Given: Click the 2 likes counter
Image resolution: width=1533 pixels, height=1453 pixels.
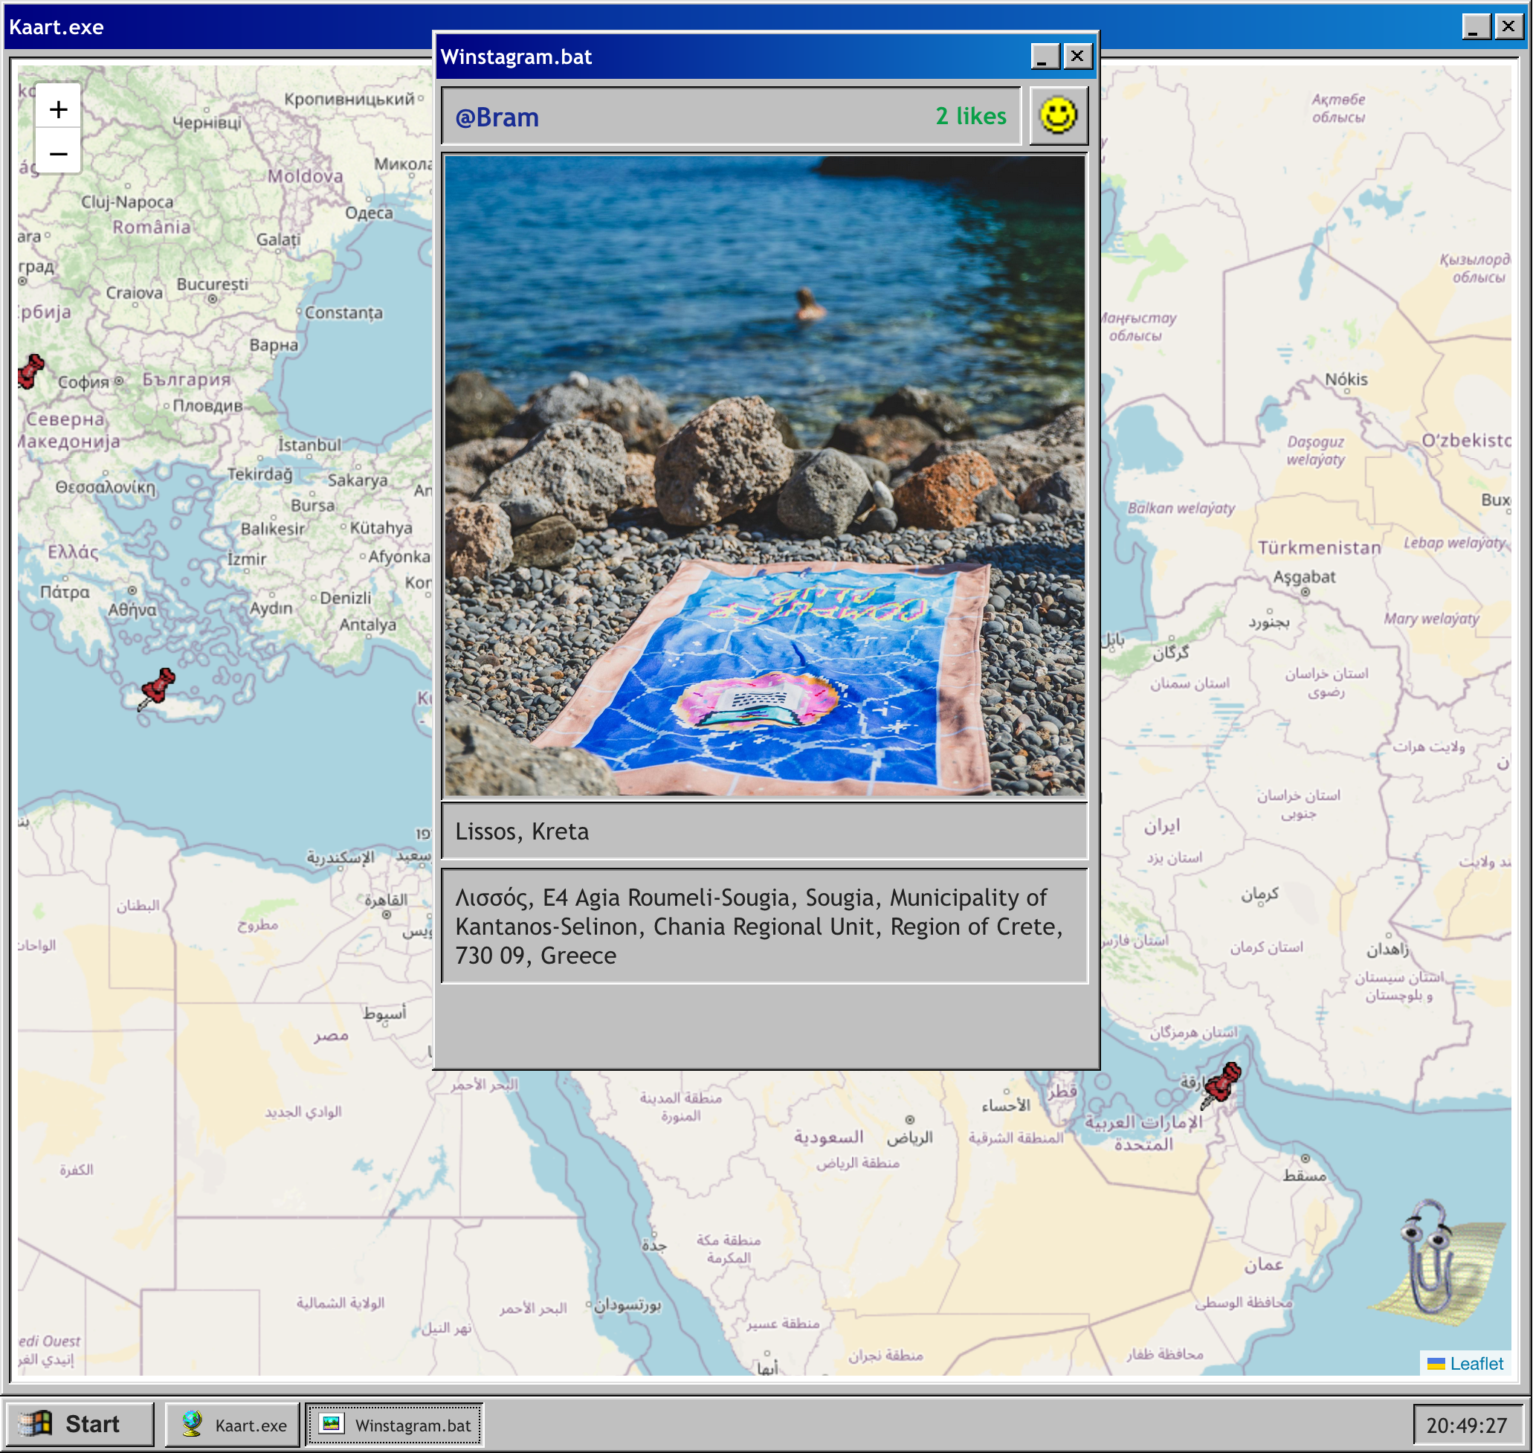Looking at the screenshot, I should (970, 116).
